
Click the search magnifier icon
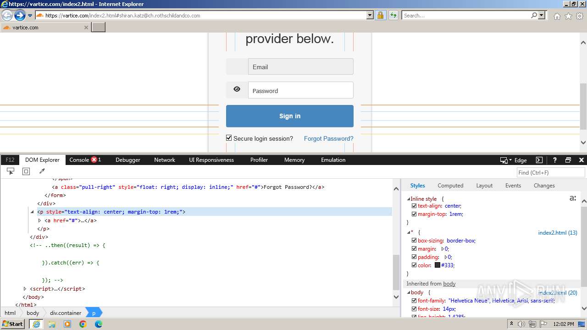point(534,15)
